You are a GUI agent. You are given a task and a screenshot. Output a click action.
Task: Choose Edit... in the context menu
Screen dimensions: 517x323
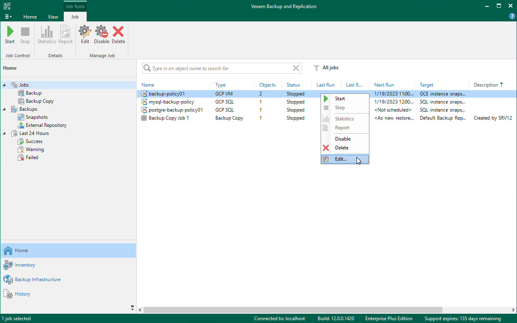pyautogui.click(x=345, y=159)
